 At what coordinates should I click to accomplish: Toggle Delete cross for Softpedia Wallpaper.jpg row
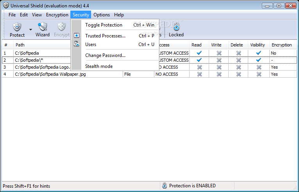[238, 74]
